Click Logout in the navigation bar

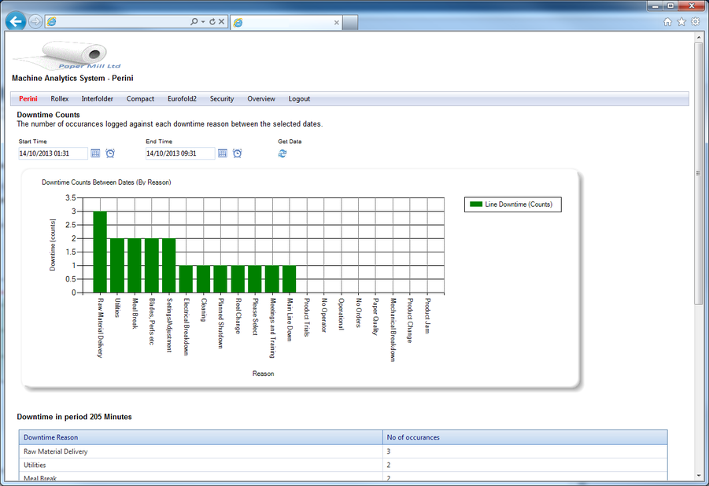tap(299, 99)
